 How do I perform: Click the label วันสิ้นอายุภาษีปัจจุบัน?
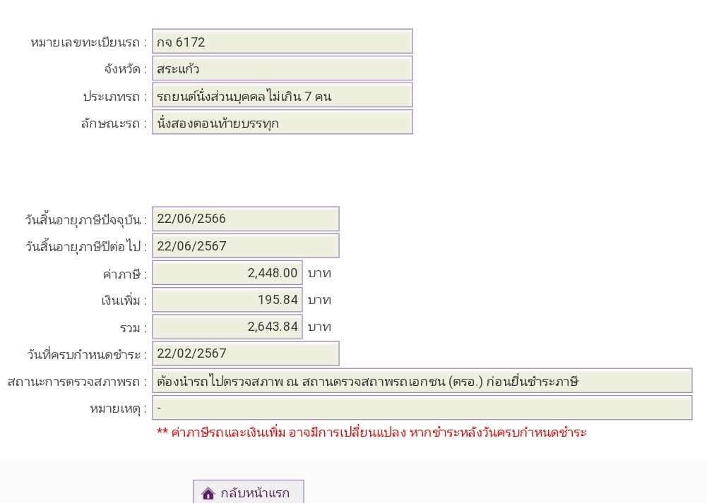click(85, 220)
